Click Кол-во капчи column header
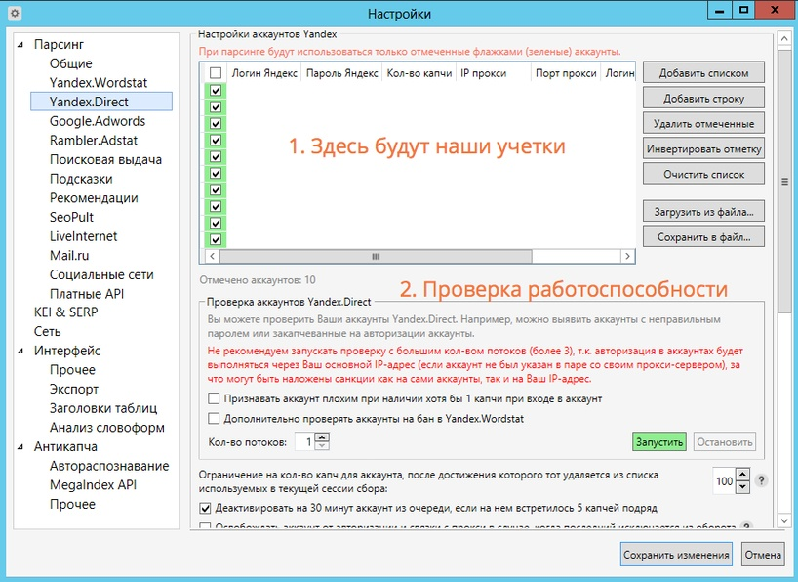The height and width of the screenshot is (582, 798). 419,73
